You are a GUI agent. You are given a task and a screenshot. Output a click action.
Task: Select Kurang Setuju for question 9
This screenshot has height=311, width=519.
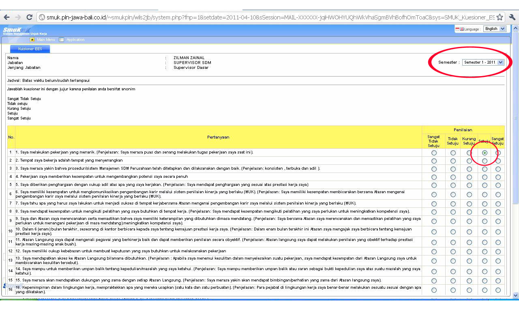click(x=469, y=221)
